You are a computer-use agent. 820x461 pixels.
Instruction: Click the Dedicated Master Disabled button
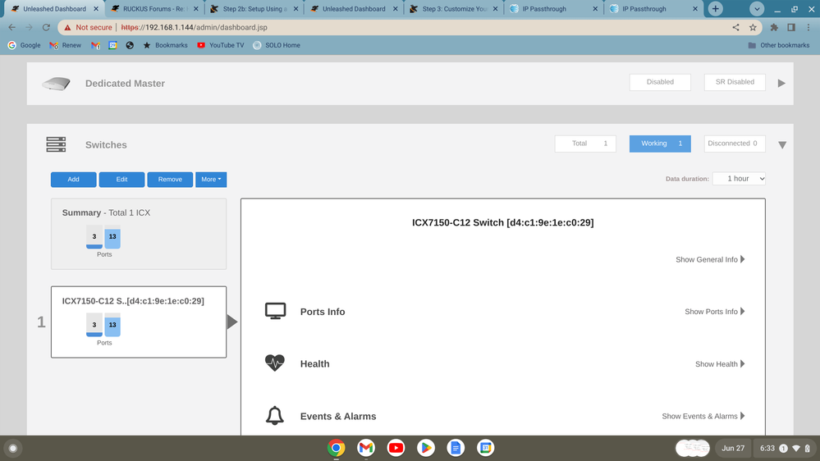[x=660, y=82]
